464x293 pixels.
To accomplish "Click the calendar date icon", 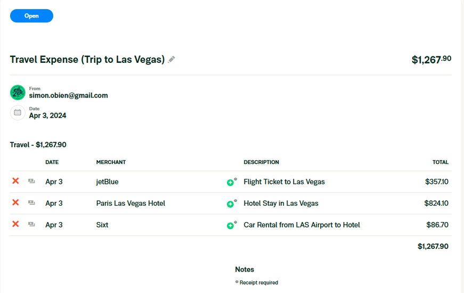I will pos(18,112).
